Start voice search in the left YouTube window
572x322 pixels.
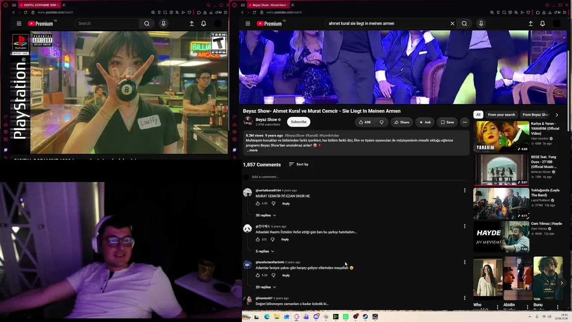tap(164, 24)
